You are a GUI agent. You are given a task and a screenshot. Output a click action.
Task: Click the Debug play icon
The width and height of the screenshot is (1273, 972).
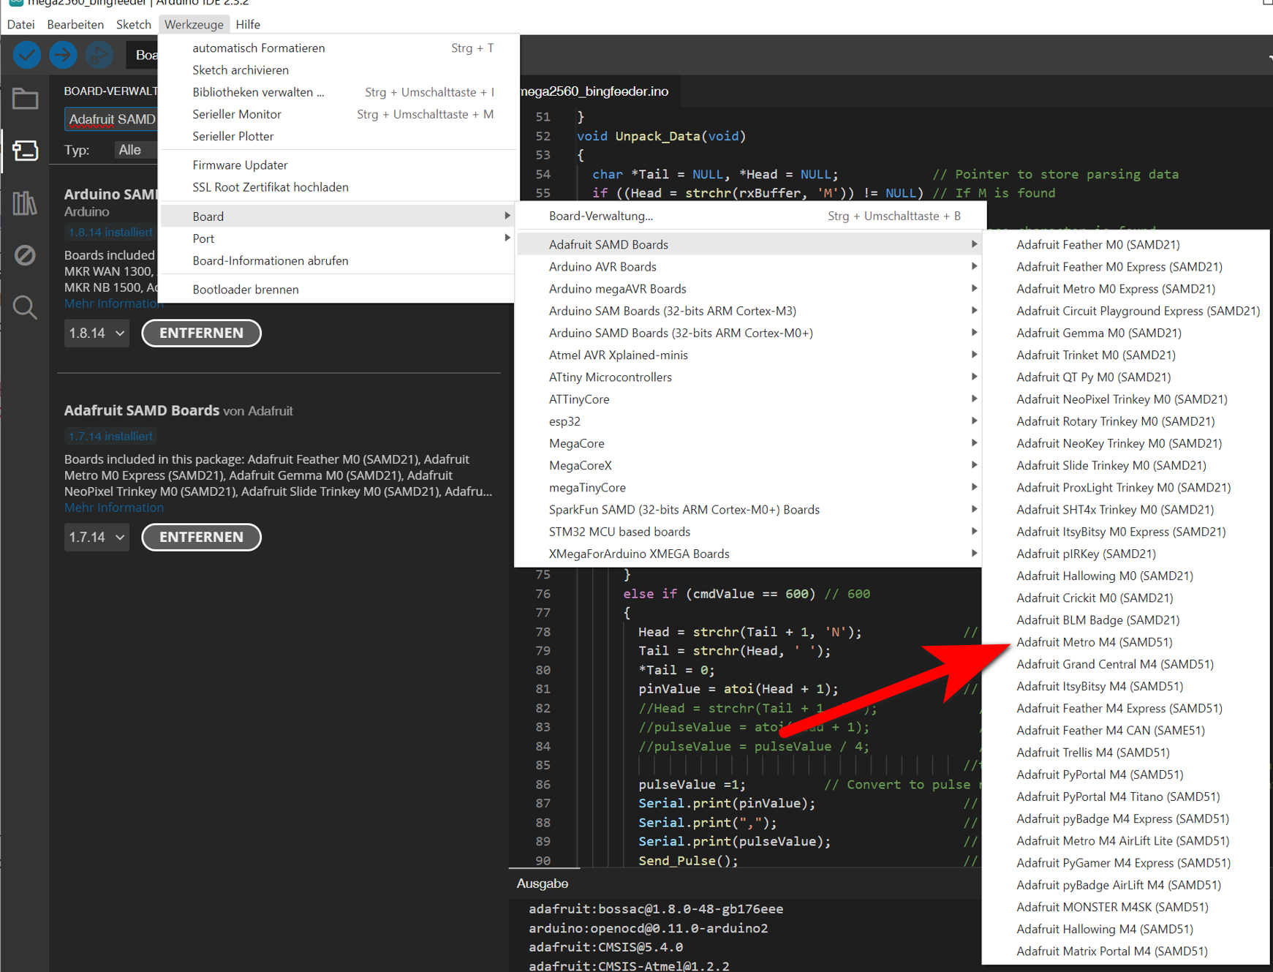click(99, 55)
